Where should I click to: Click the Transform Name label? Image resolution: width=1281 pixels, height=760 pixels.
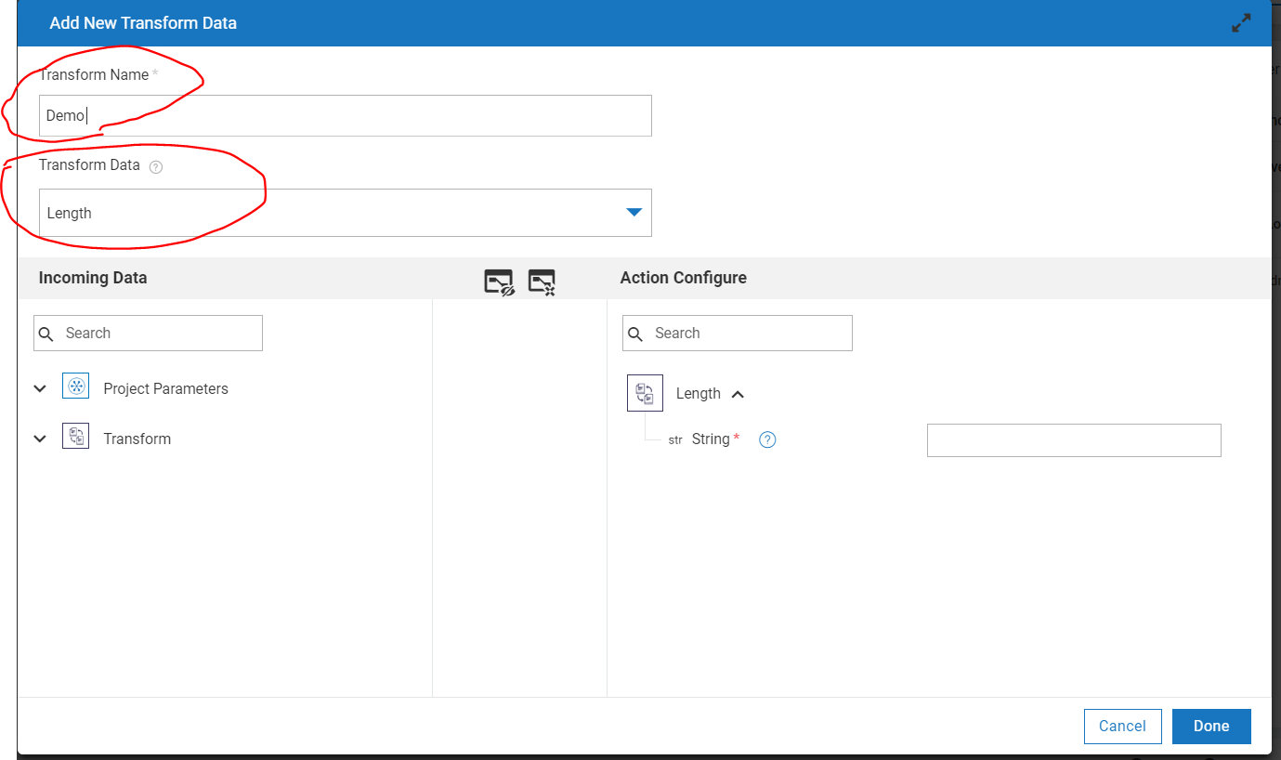point(94,74)
